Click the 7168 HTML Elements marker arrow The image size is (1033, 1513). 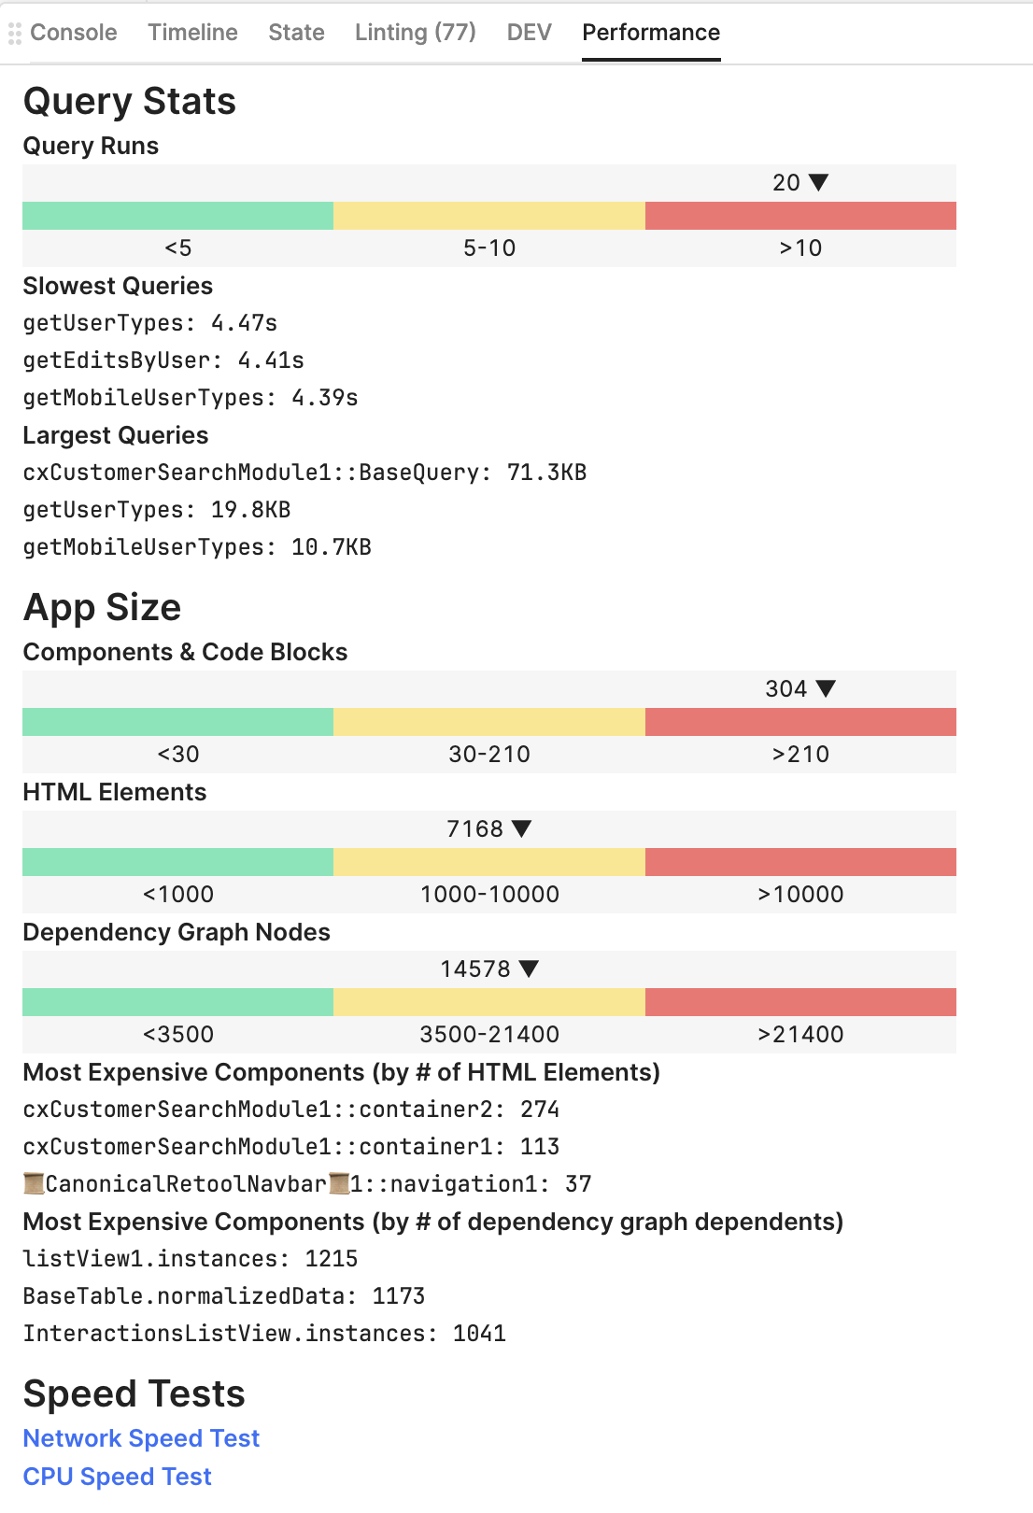522,828
